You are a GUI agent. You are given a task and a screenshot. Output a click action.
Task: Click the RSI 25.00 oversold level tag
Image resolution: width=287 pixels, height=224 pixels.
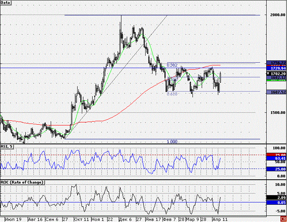coord(276,169)
